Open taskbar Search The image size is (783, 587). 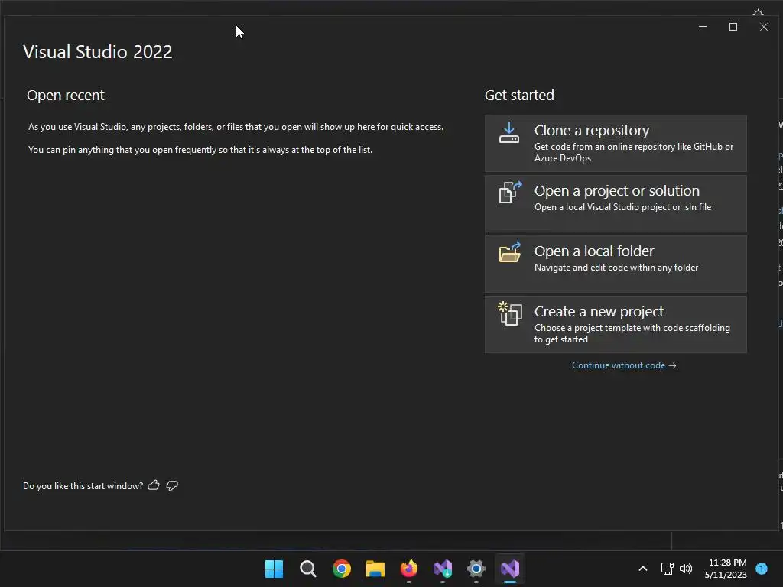307,569
